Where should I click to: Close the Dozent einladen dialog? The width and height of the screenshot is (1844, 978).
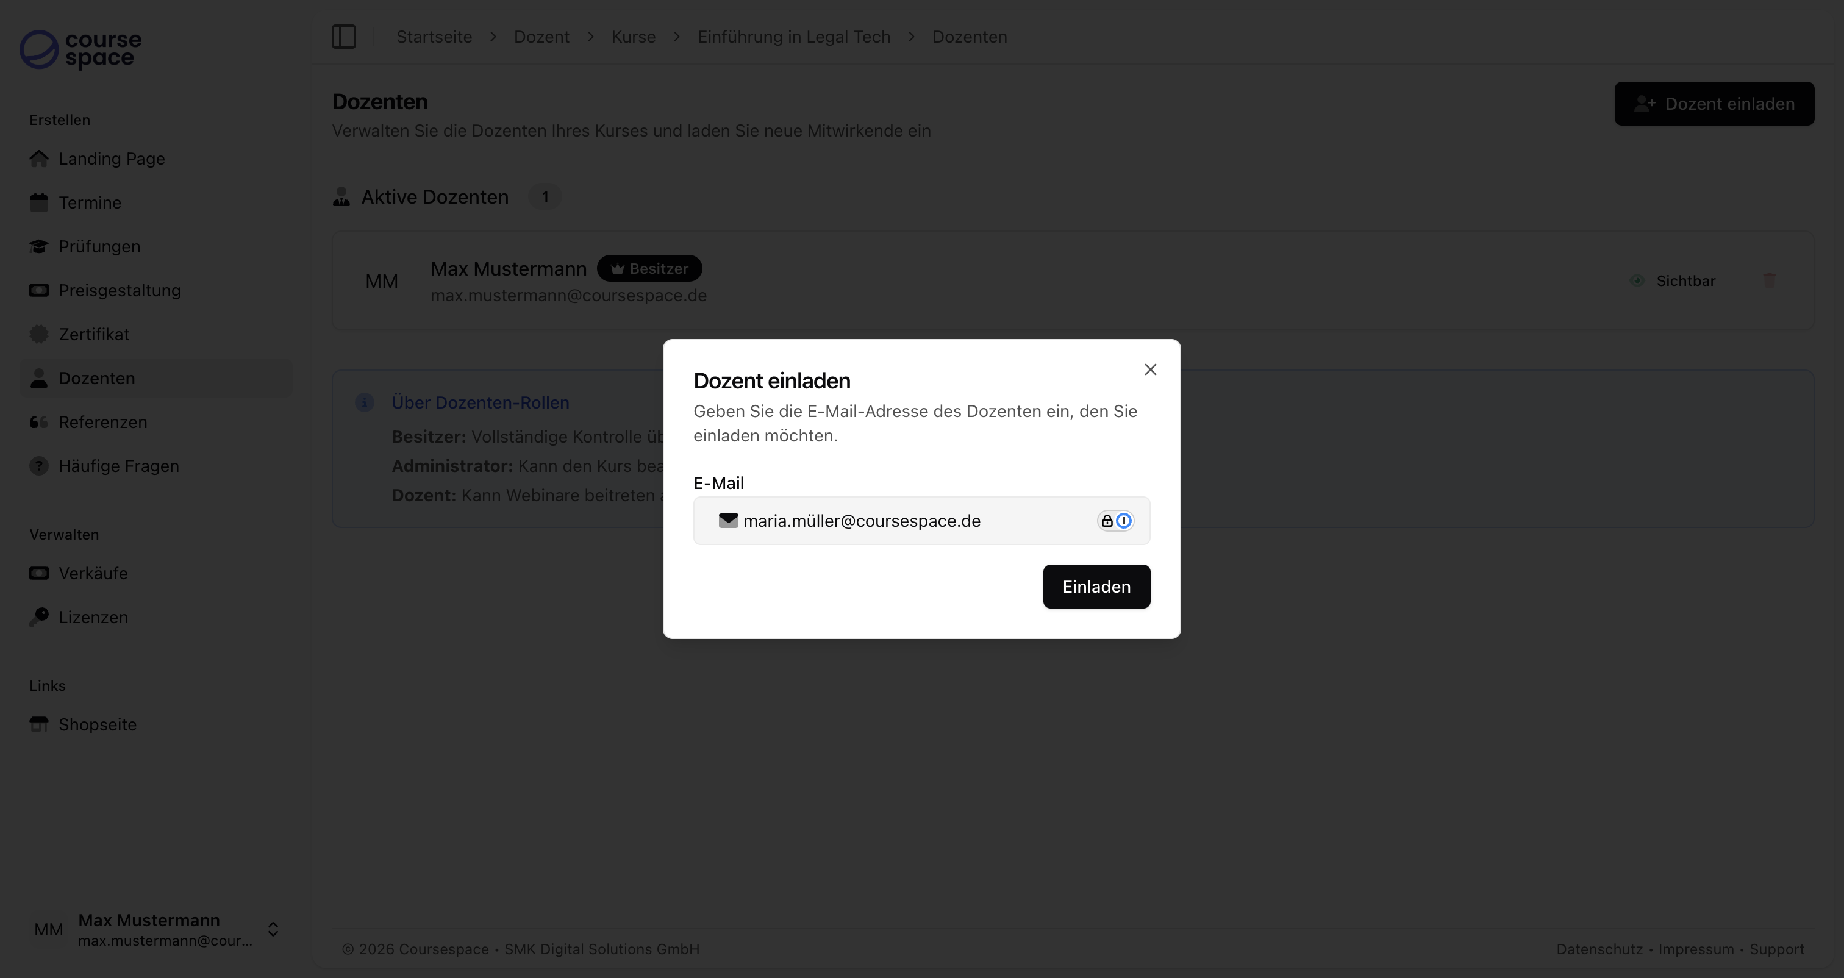click(x=1150, y=369)
